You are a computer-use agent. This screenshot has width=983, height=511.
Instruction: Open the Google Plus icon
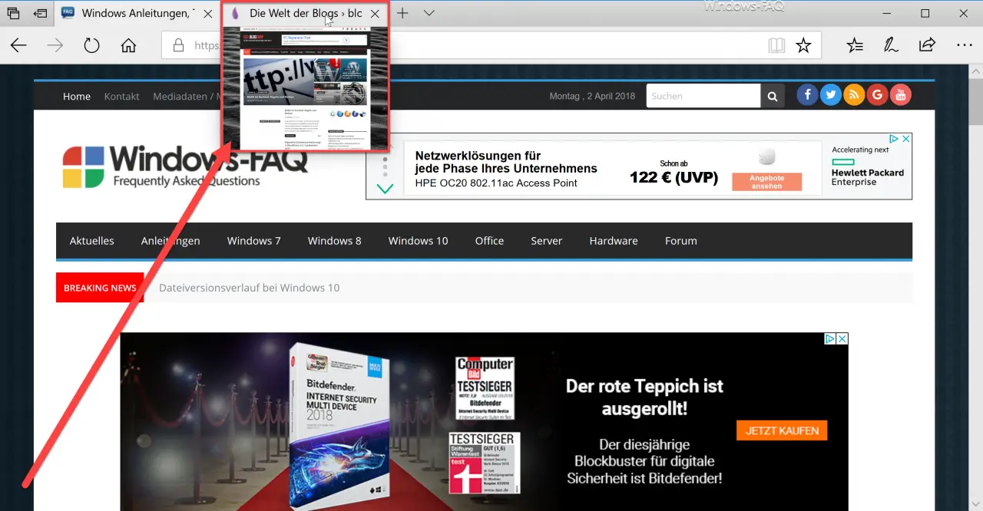point(877,95)
